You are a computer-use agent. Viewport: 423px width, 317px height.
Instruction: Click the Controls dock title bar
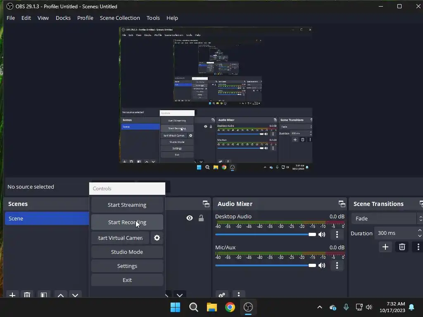(x=127, y=188)
